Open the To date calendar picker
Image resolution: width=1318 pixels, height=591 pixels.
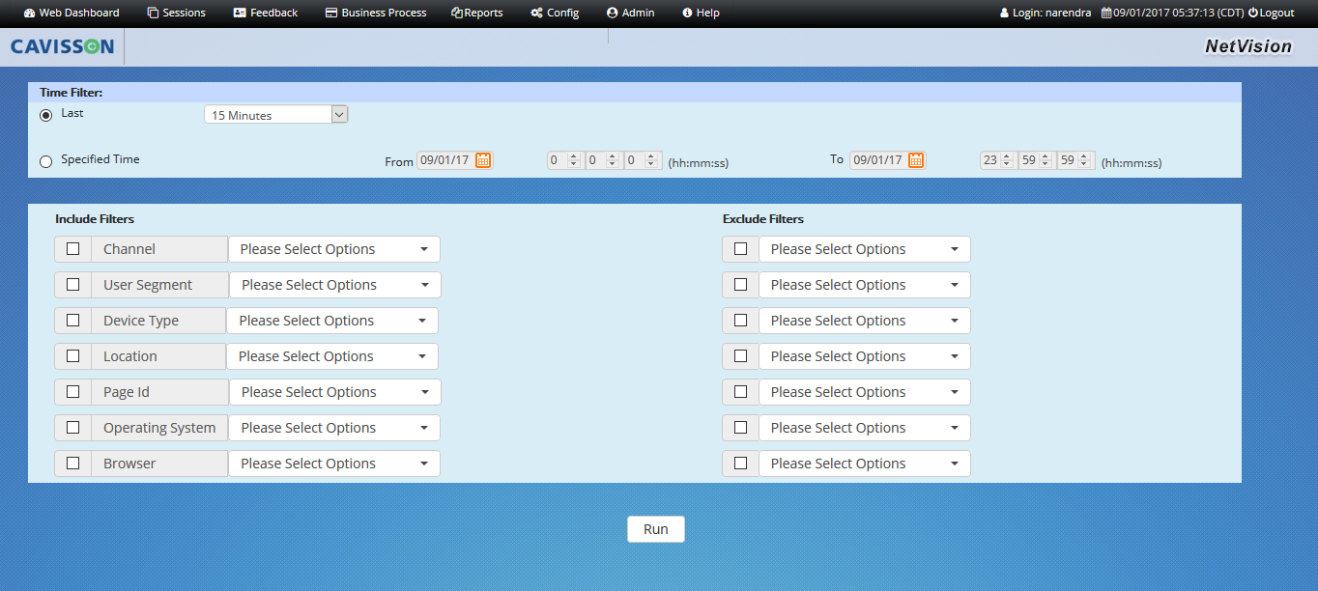[x=916, y=160]
